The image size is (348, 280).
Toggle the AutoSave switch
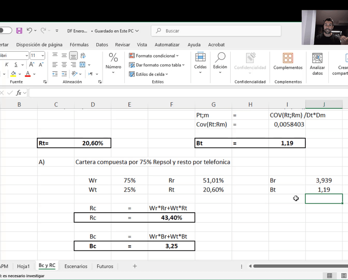5,31
